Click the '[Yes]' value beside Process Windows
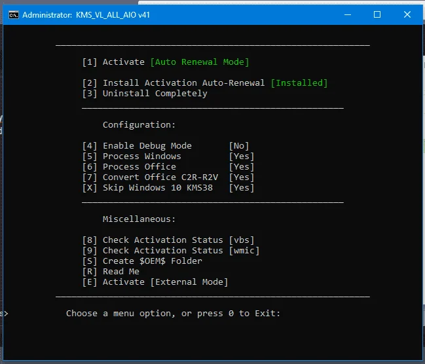Viewport: 425px width, 364px height. click(242, 156)
